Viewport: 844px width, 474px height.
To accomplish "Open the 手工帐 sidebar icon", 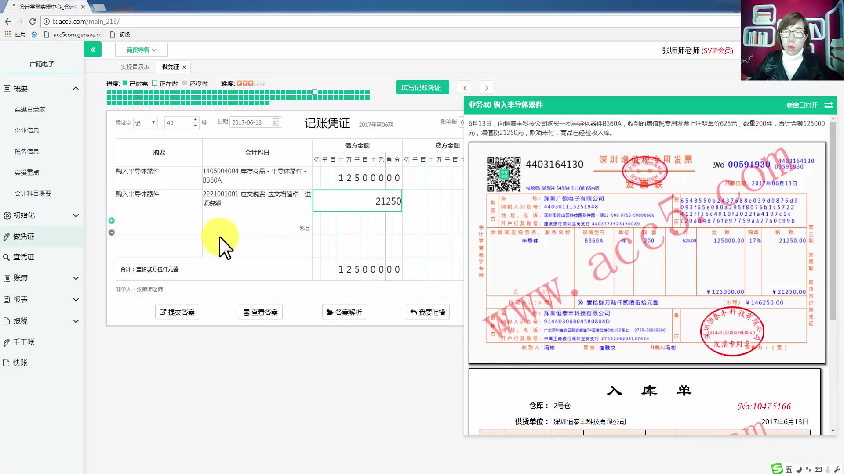I will pos(6,342).
